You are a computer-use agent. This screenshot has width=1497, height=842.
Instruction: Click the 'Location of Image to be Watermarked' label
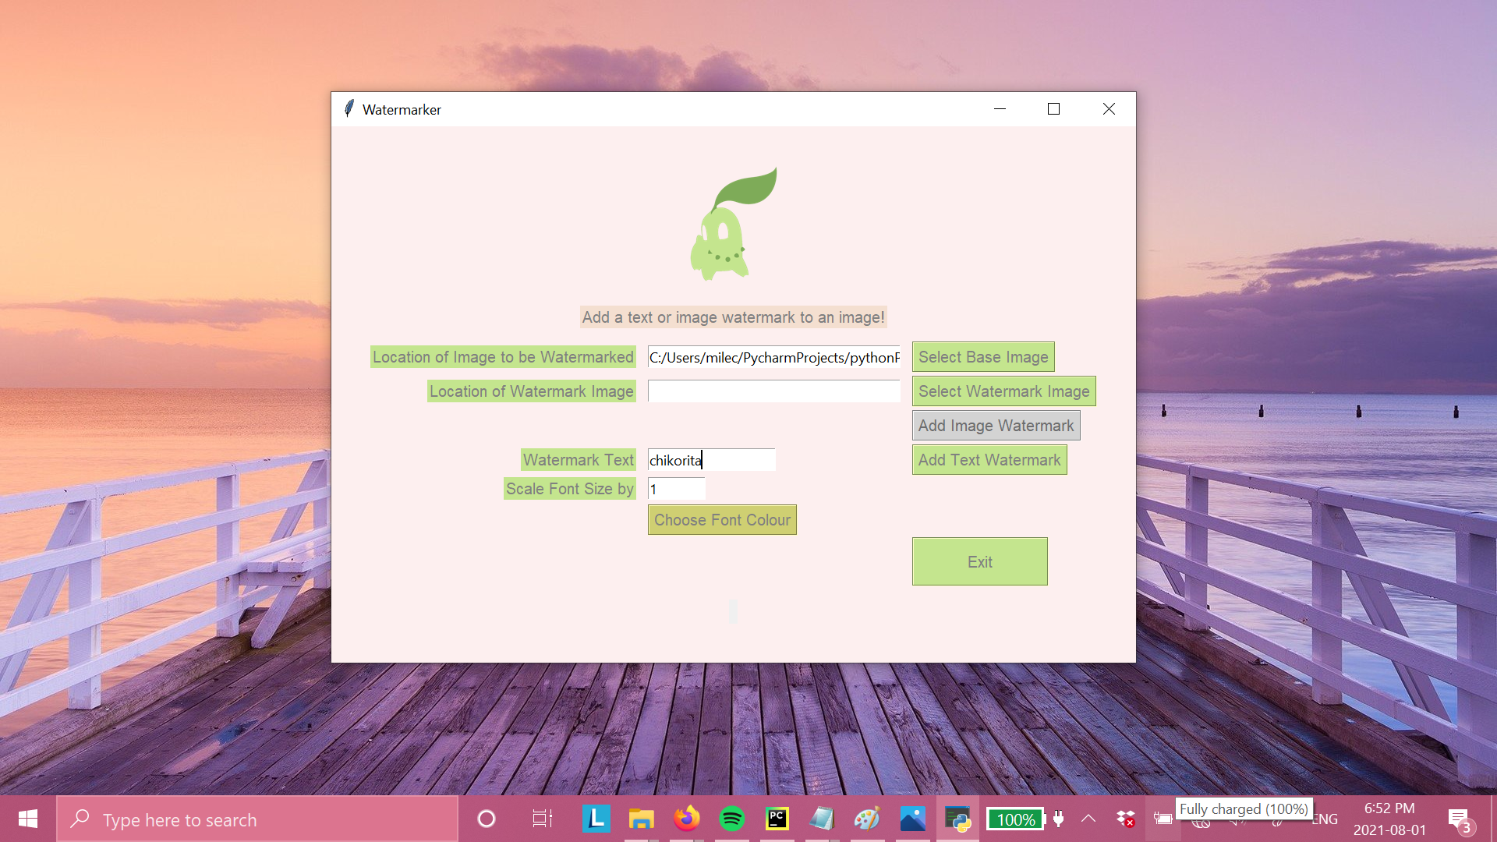503,357
